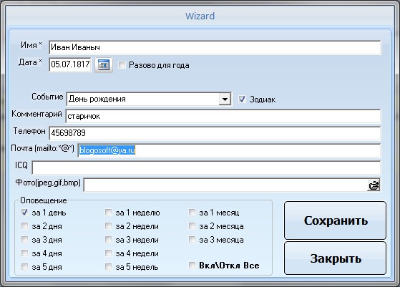This screenshot has height=287, width=400.
Task: Check the 'за 2 дня' checkbox
Action: [x=25, y=225]
